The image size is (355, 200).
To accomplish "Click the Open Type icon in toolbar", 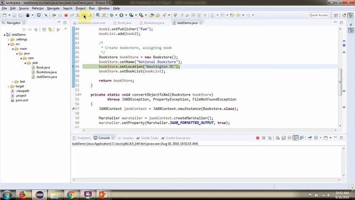I will pos(152,15).
